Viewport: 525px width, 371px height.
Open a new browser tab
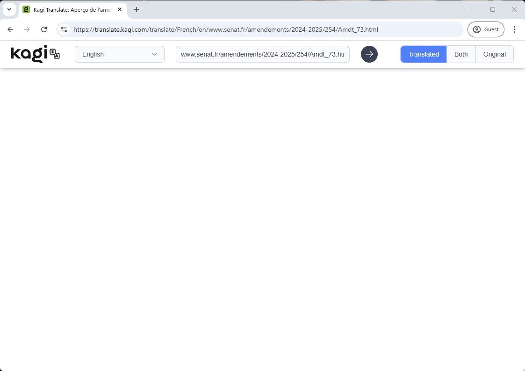pos(137,9)
